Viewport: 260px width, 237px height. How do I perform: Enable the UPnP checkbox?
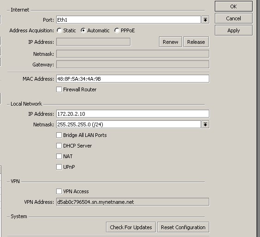pos(59,167)
